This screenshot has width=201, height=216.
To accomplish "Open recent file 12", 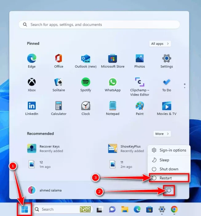I will 40,164.
